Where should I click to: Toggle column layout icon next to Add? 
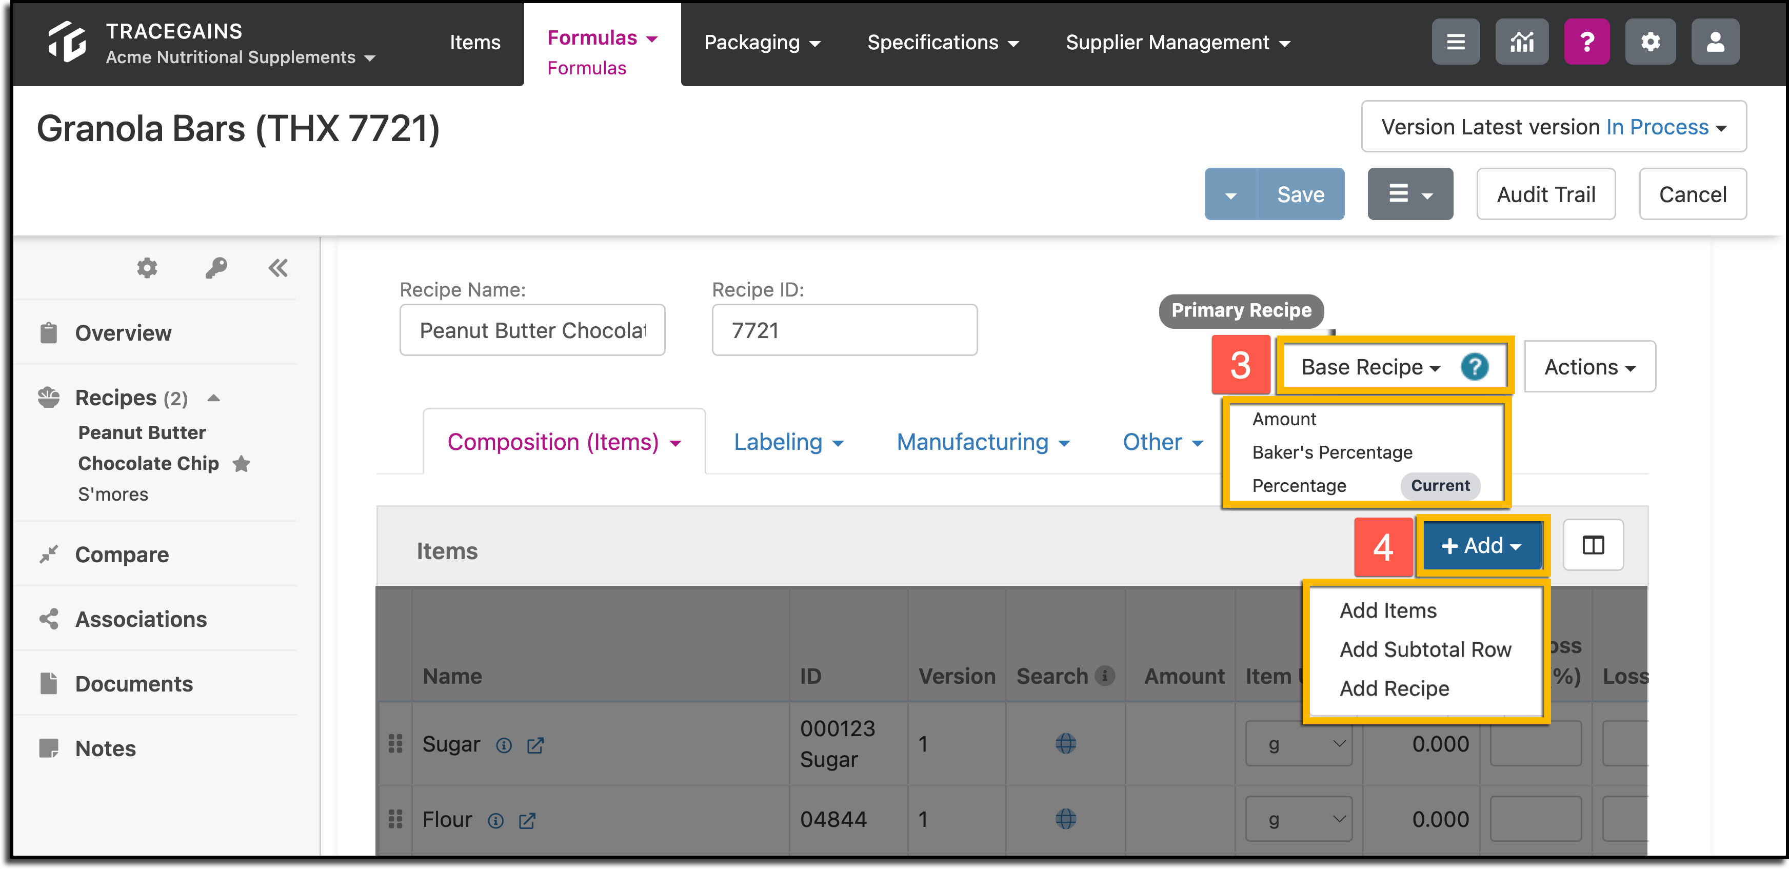[x=1593, y=545]
